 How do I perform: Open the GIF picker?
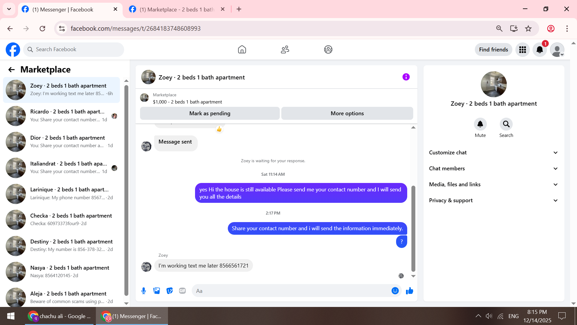tap(182, 291)
